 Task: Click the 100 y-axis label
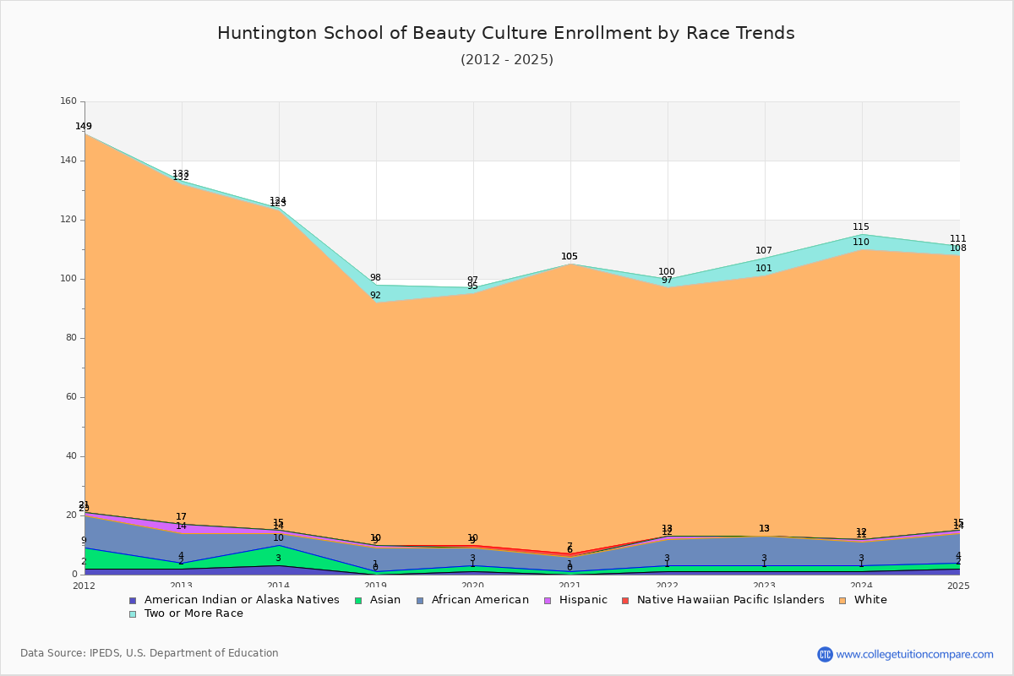[x=68, y=279]
